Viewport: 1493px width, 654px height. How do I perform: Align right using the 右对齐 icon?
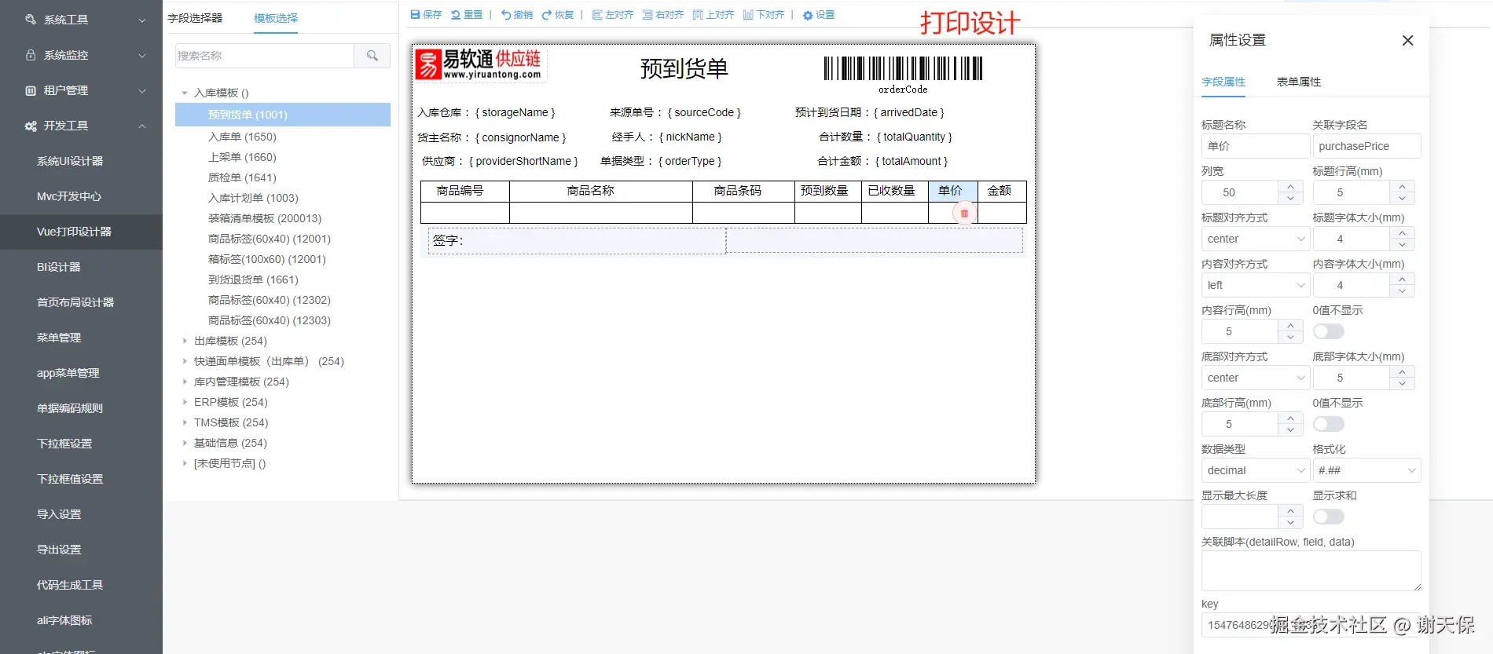click(647, 15)
